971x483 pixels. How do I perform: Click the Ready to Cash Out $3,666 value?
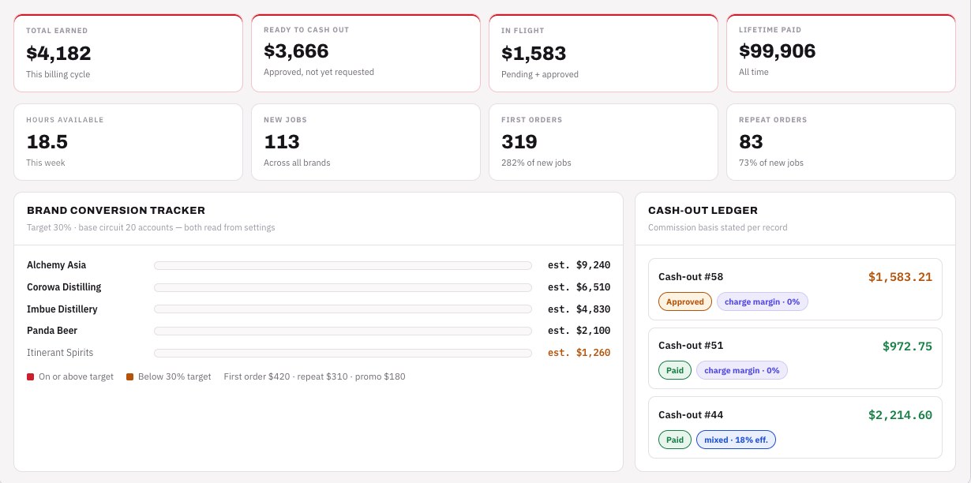[x=296, y=51]
